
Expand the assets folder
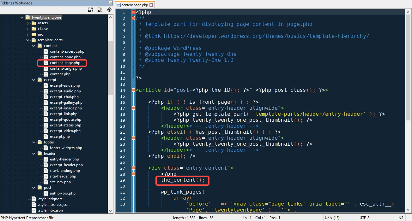(27, 23)
